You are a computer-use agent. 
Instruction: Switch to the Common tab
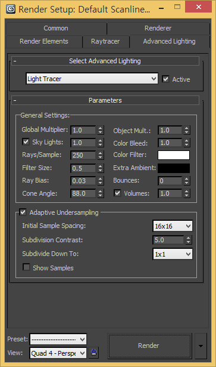click(56, 28)
